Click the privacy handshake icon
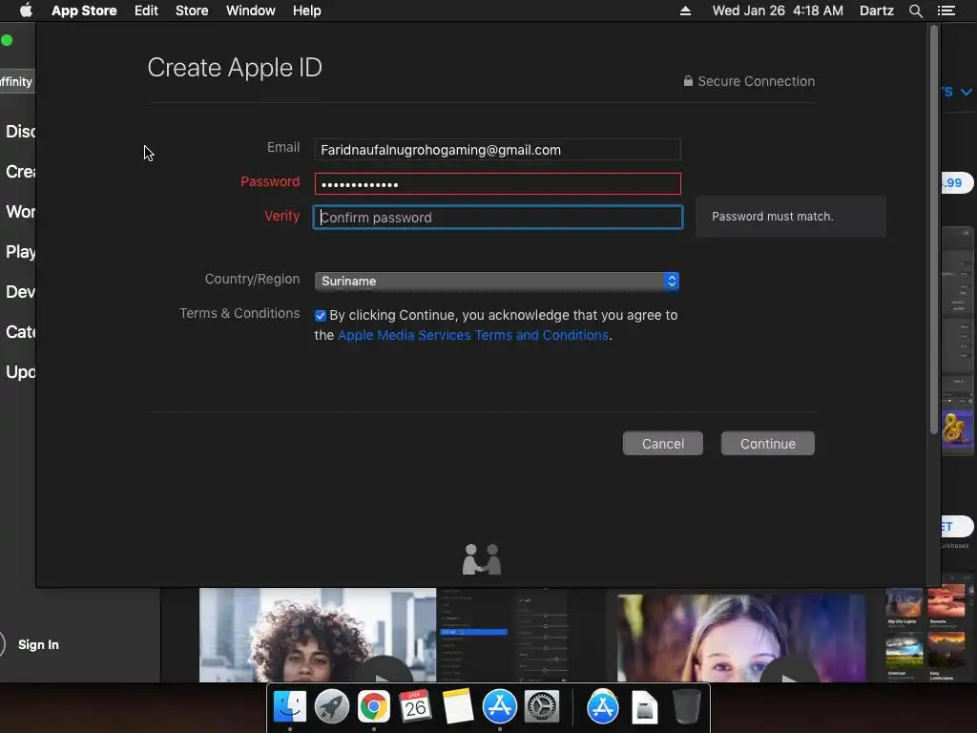Viewport: 977px width, 733px height. tap(482, 559)
